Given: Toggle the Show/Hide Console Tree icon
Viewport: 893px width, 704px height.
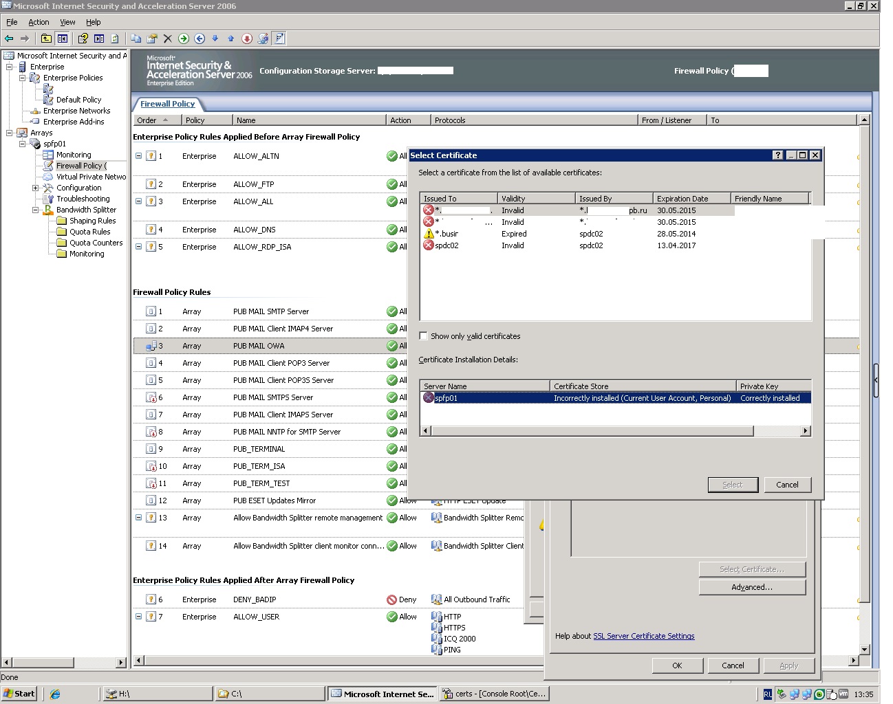Looking at the screenshot, I should pyautogui.click(x=63, y=38).
